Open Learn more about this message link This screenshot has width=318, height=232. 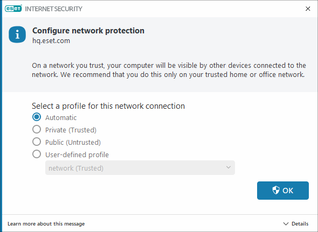point(46,224)
